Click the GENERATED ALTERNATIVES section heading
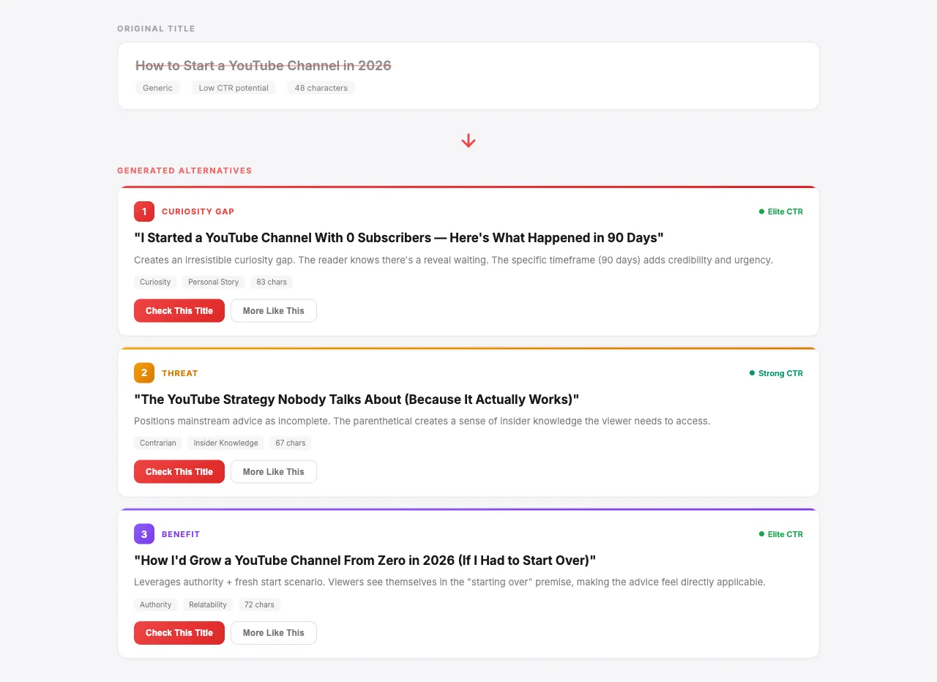The height and width of the screenshot is (682, 937). pos(184,170)
